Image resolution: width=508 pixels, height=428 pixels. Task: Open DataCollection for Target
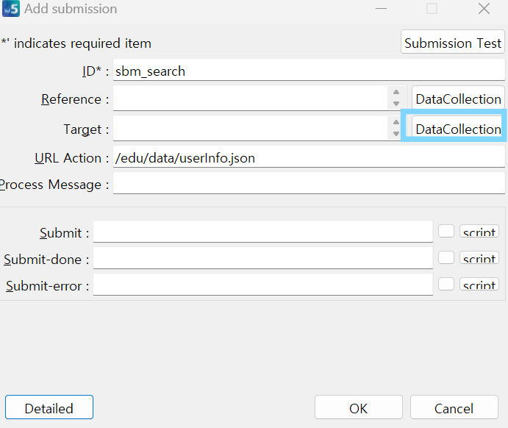[458, 129]
